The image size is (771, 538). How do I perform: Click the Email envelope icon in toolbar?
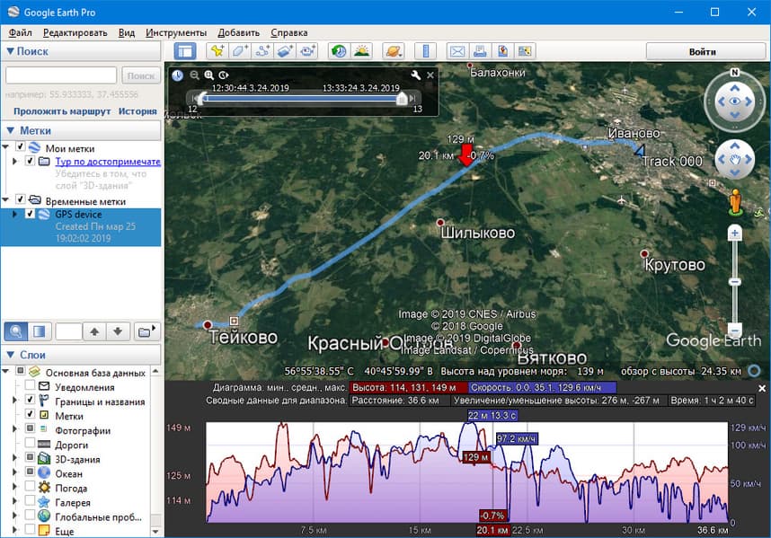[456, 51]
